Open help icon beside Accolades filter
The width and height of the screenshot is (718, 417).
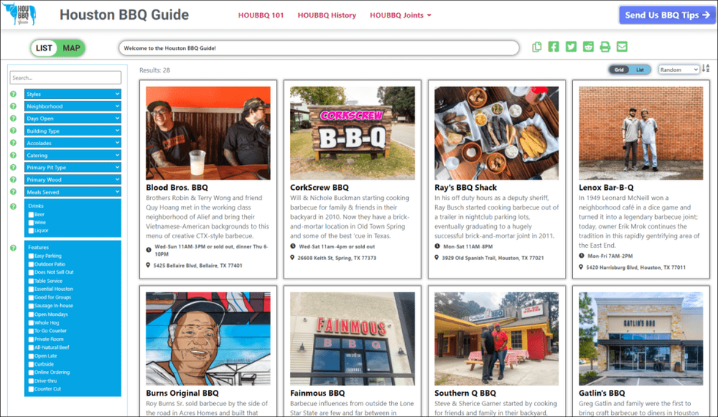pyautogui.click(x=13, y=143)
